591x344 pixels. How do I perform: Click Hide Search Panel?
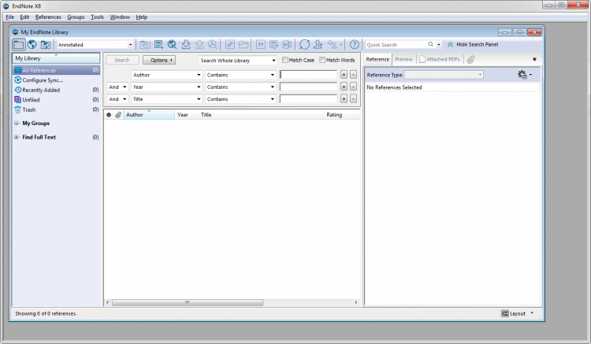(473, 44)
